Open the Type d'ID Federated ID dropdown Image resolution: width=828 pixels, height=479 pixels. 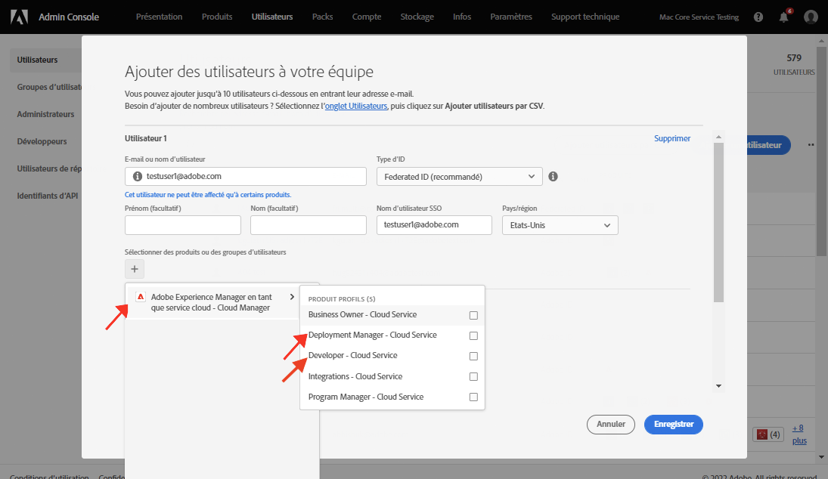coord(460,177)
